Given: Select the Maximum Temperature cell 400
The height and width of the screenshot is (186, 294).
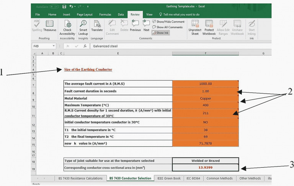Looking at the screenshot, I should pyautogui.click(x=206, y=105).
